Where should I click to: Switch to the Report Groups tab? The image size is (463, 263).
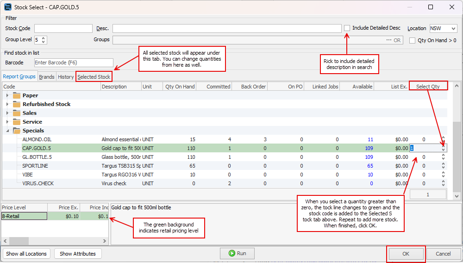point(19,76)
